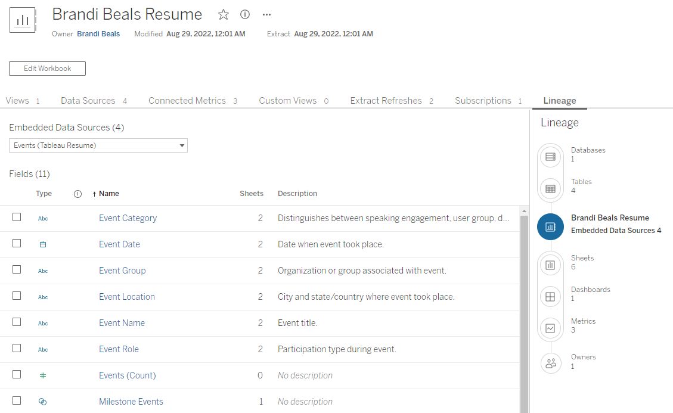
Task: Open the more actions ellipsis menu
Action: point(266,15)
